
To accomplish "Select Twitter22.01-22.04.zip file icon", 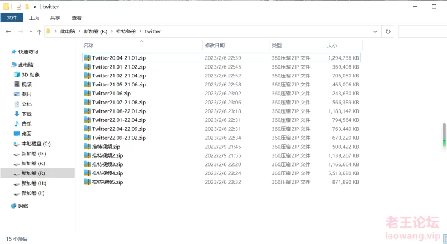I will click(x=87, y=120).
